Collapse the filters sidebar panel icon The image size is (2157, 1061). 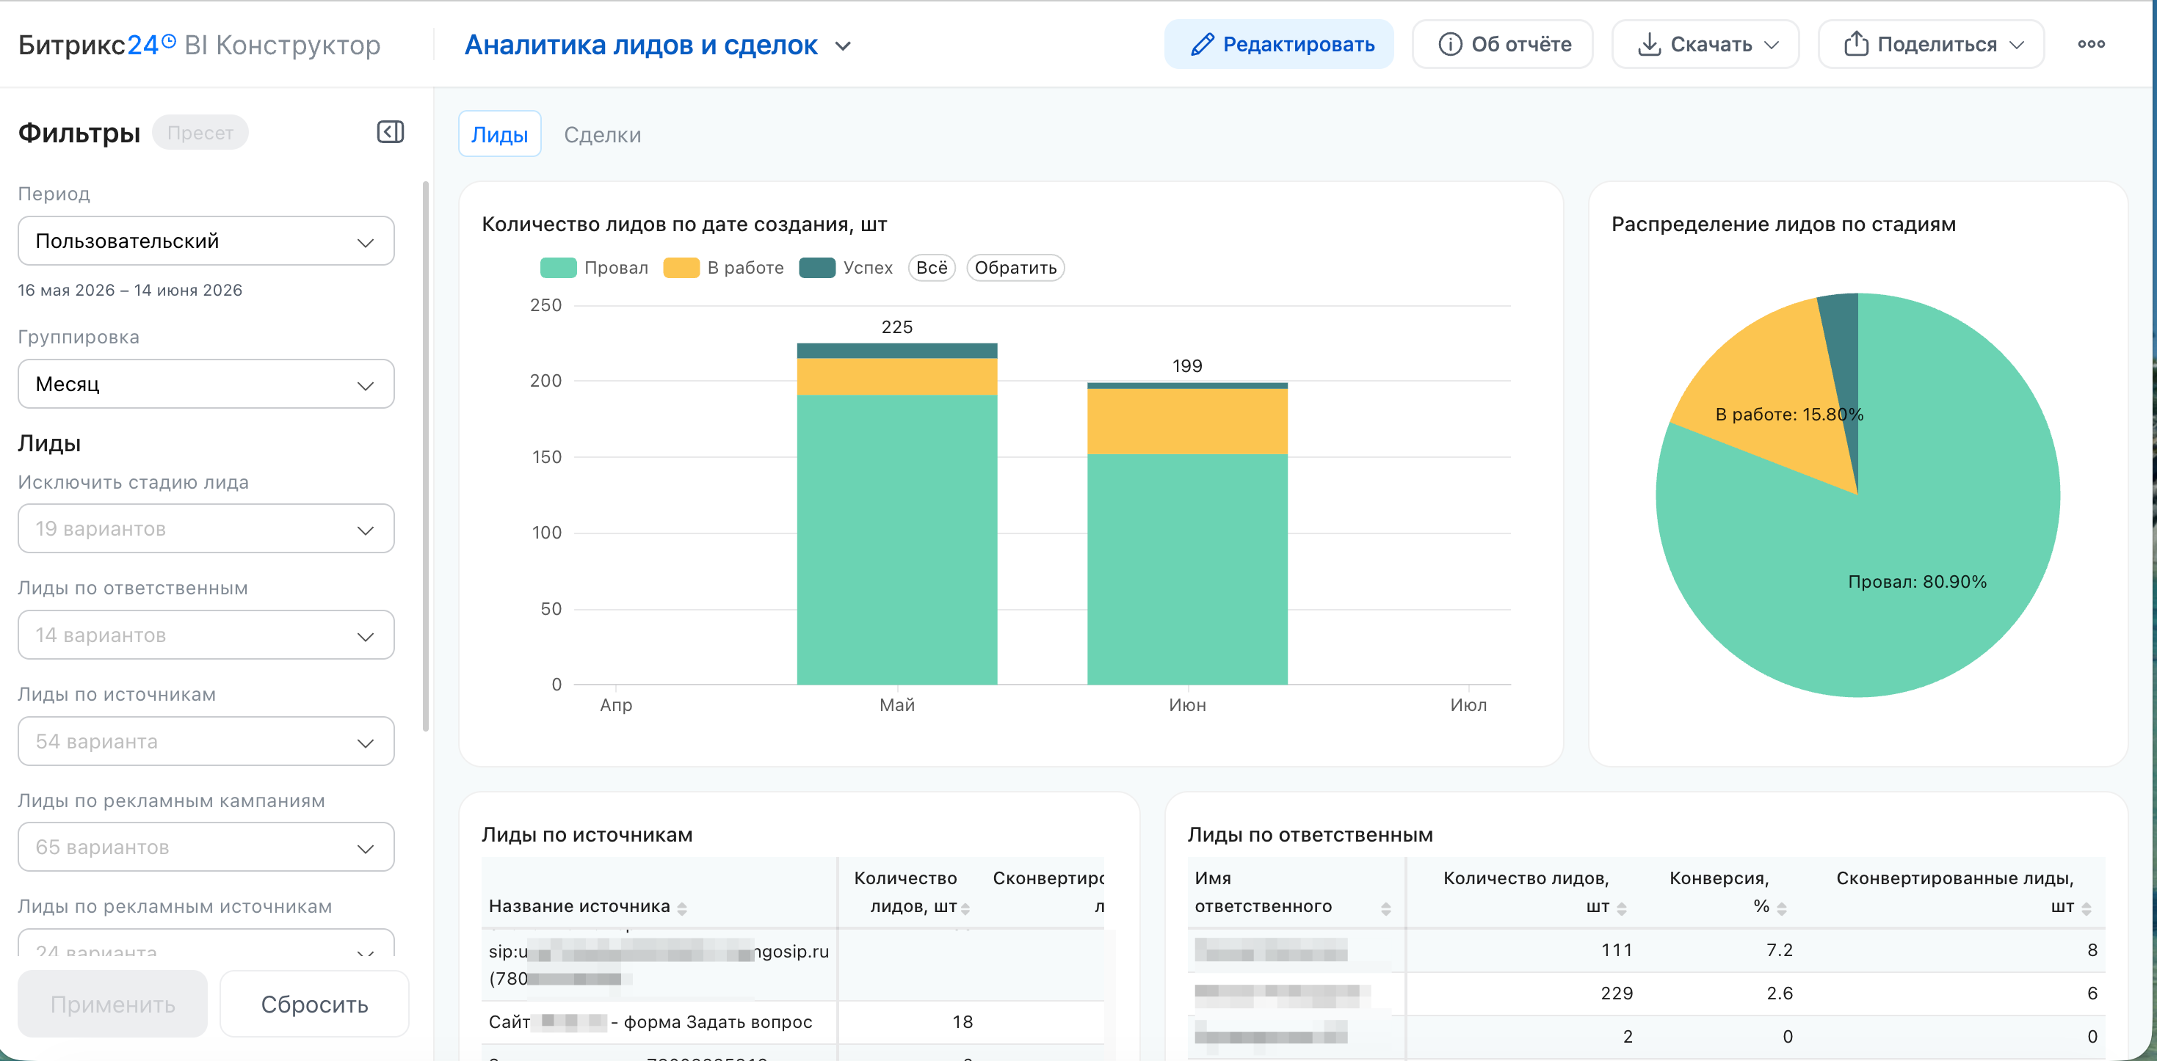pyautogui.click(x=390, y=132)
